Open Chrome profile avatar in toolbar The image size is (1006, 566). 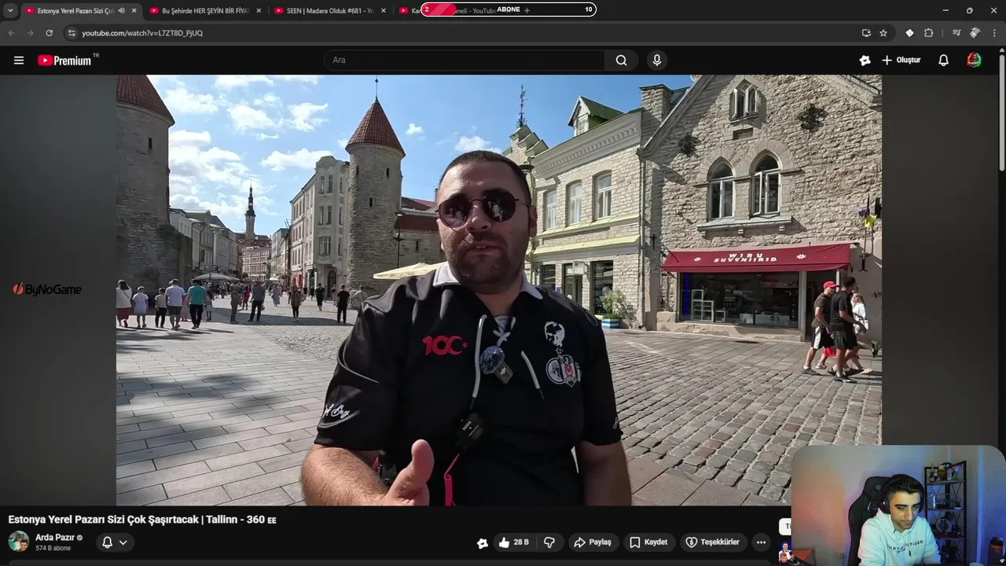(975, 33)
